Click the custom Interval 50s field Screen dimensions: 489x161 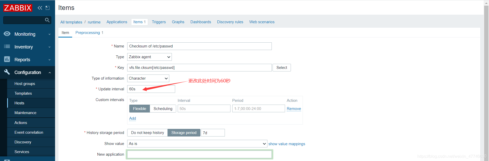coord(204,109)
